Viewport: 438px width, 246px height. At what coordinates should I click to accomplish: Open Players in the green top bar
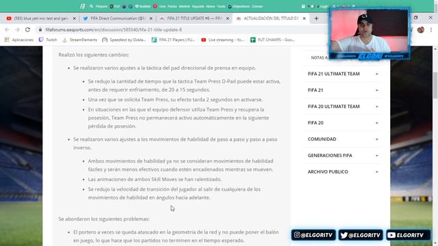point(101,6)
